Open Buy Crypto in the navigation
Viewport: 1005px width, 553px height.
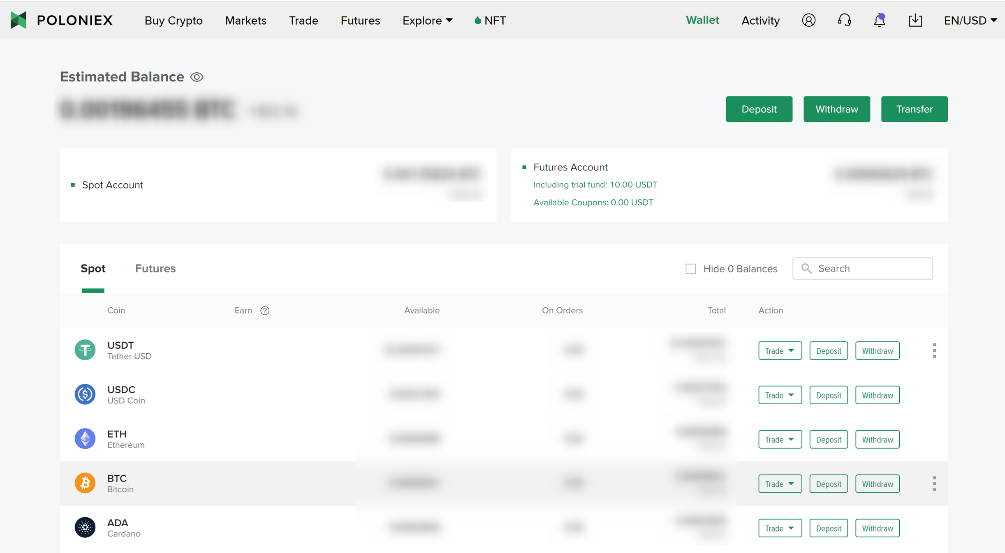[x=174, y=20]
